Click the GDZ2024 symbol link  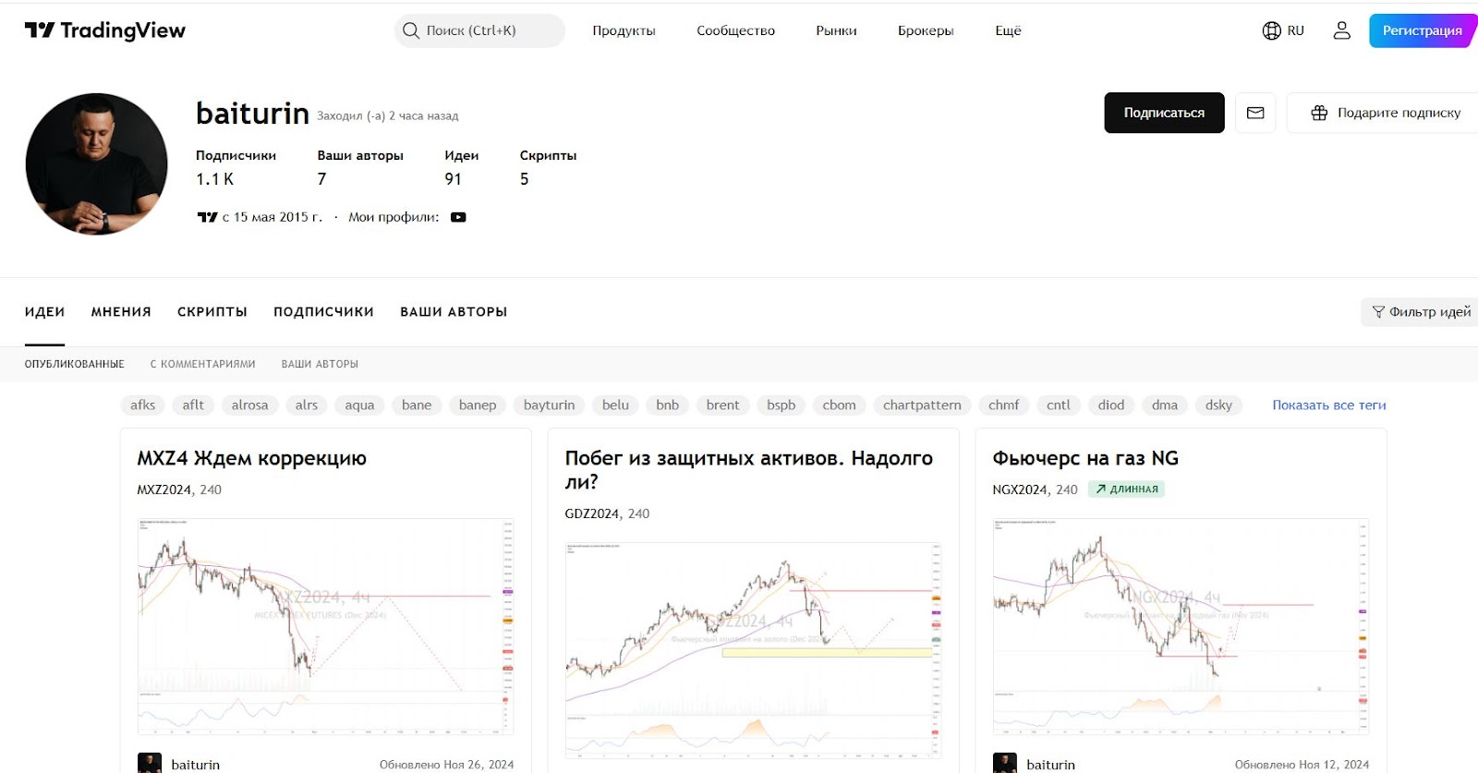pos(592,513)
